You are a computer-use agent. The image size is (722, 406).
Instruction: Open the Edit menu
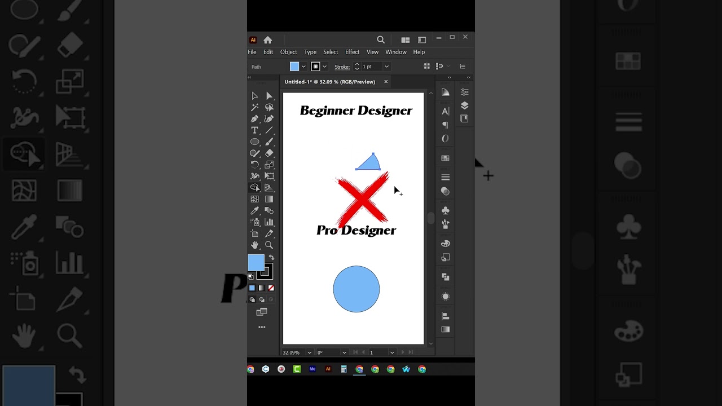pos(268,52)
